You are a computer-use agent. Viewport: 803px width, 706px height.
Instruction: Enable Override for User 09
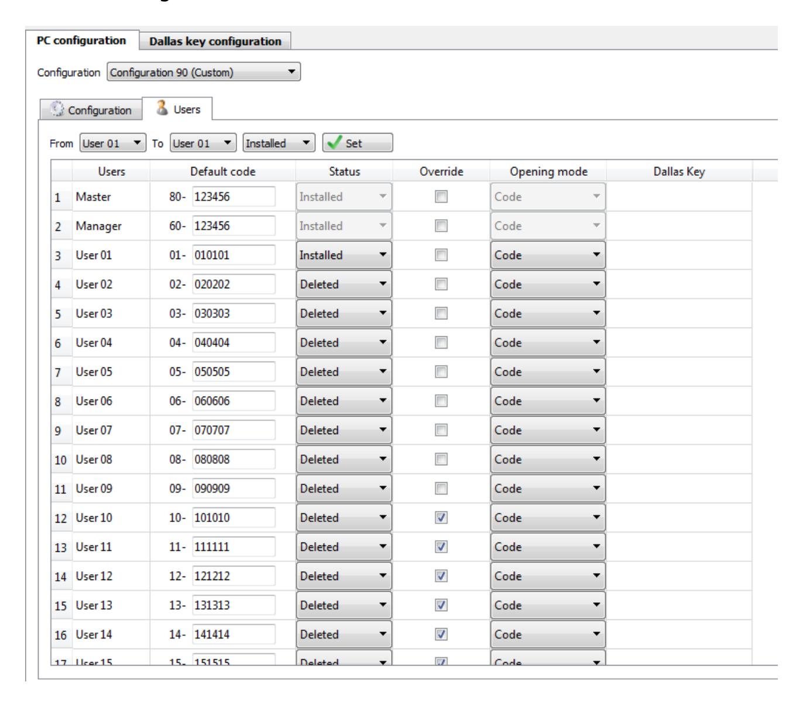441,489
